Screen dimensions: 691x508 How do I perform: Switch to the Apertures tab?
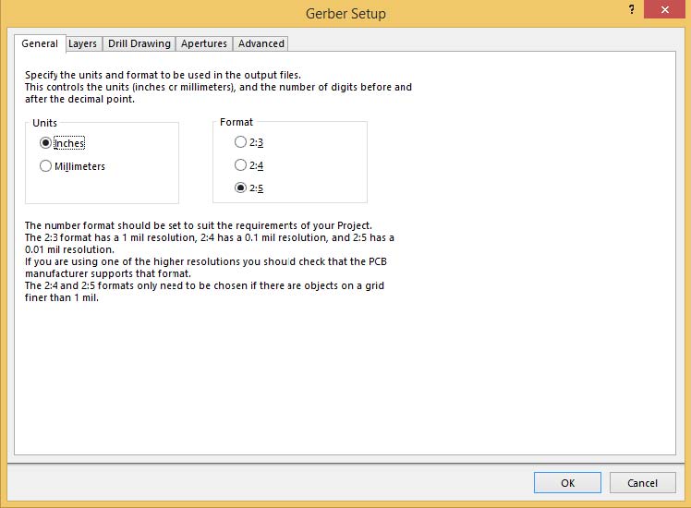pyautogui.click(x=204, y=43)
